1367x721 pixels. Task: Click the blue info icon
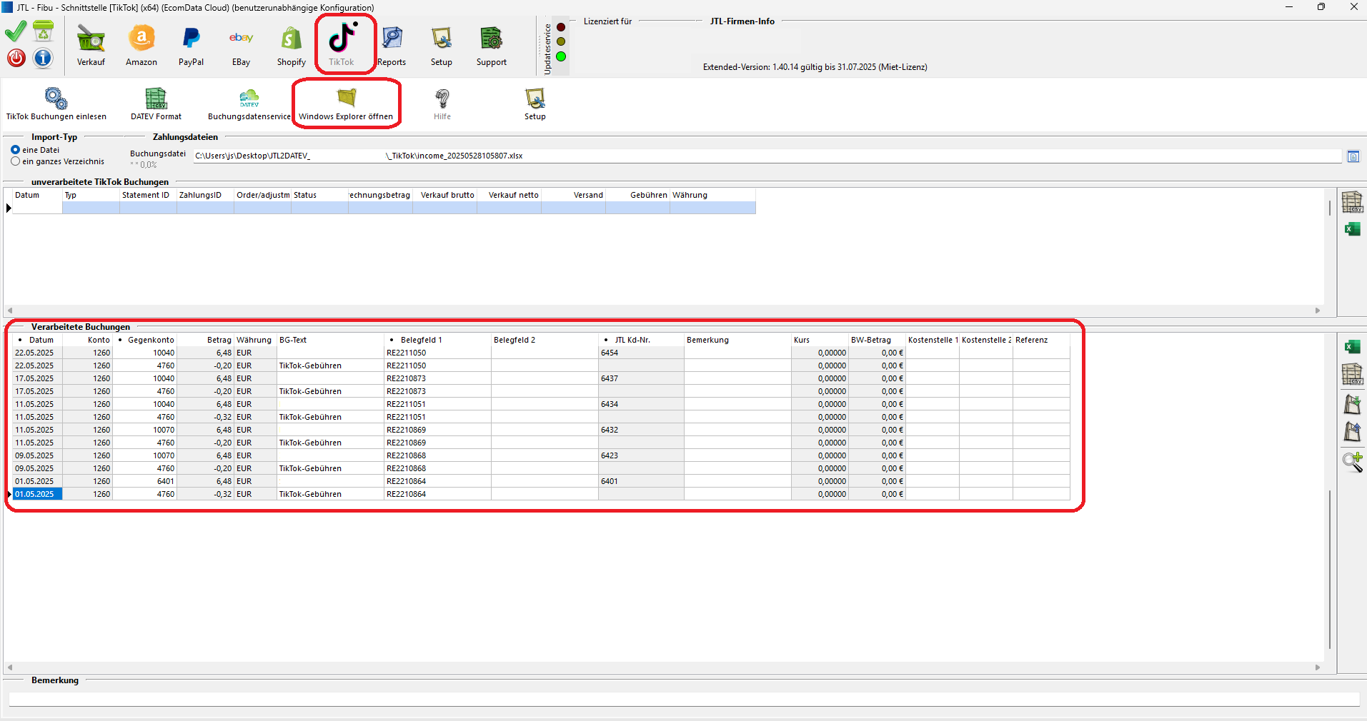coord(43,58)
